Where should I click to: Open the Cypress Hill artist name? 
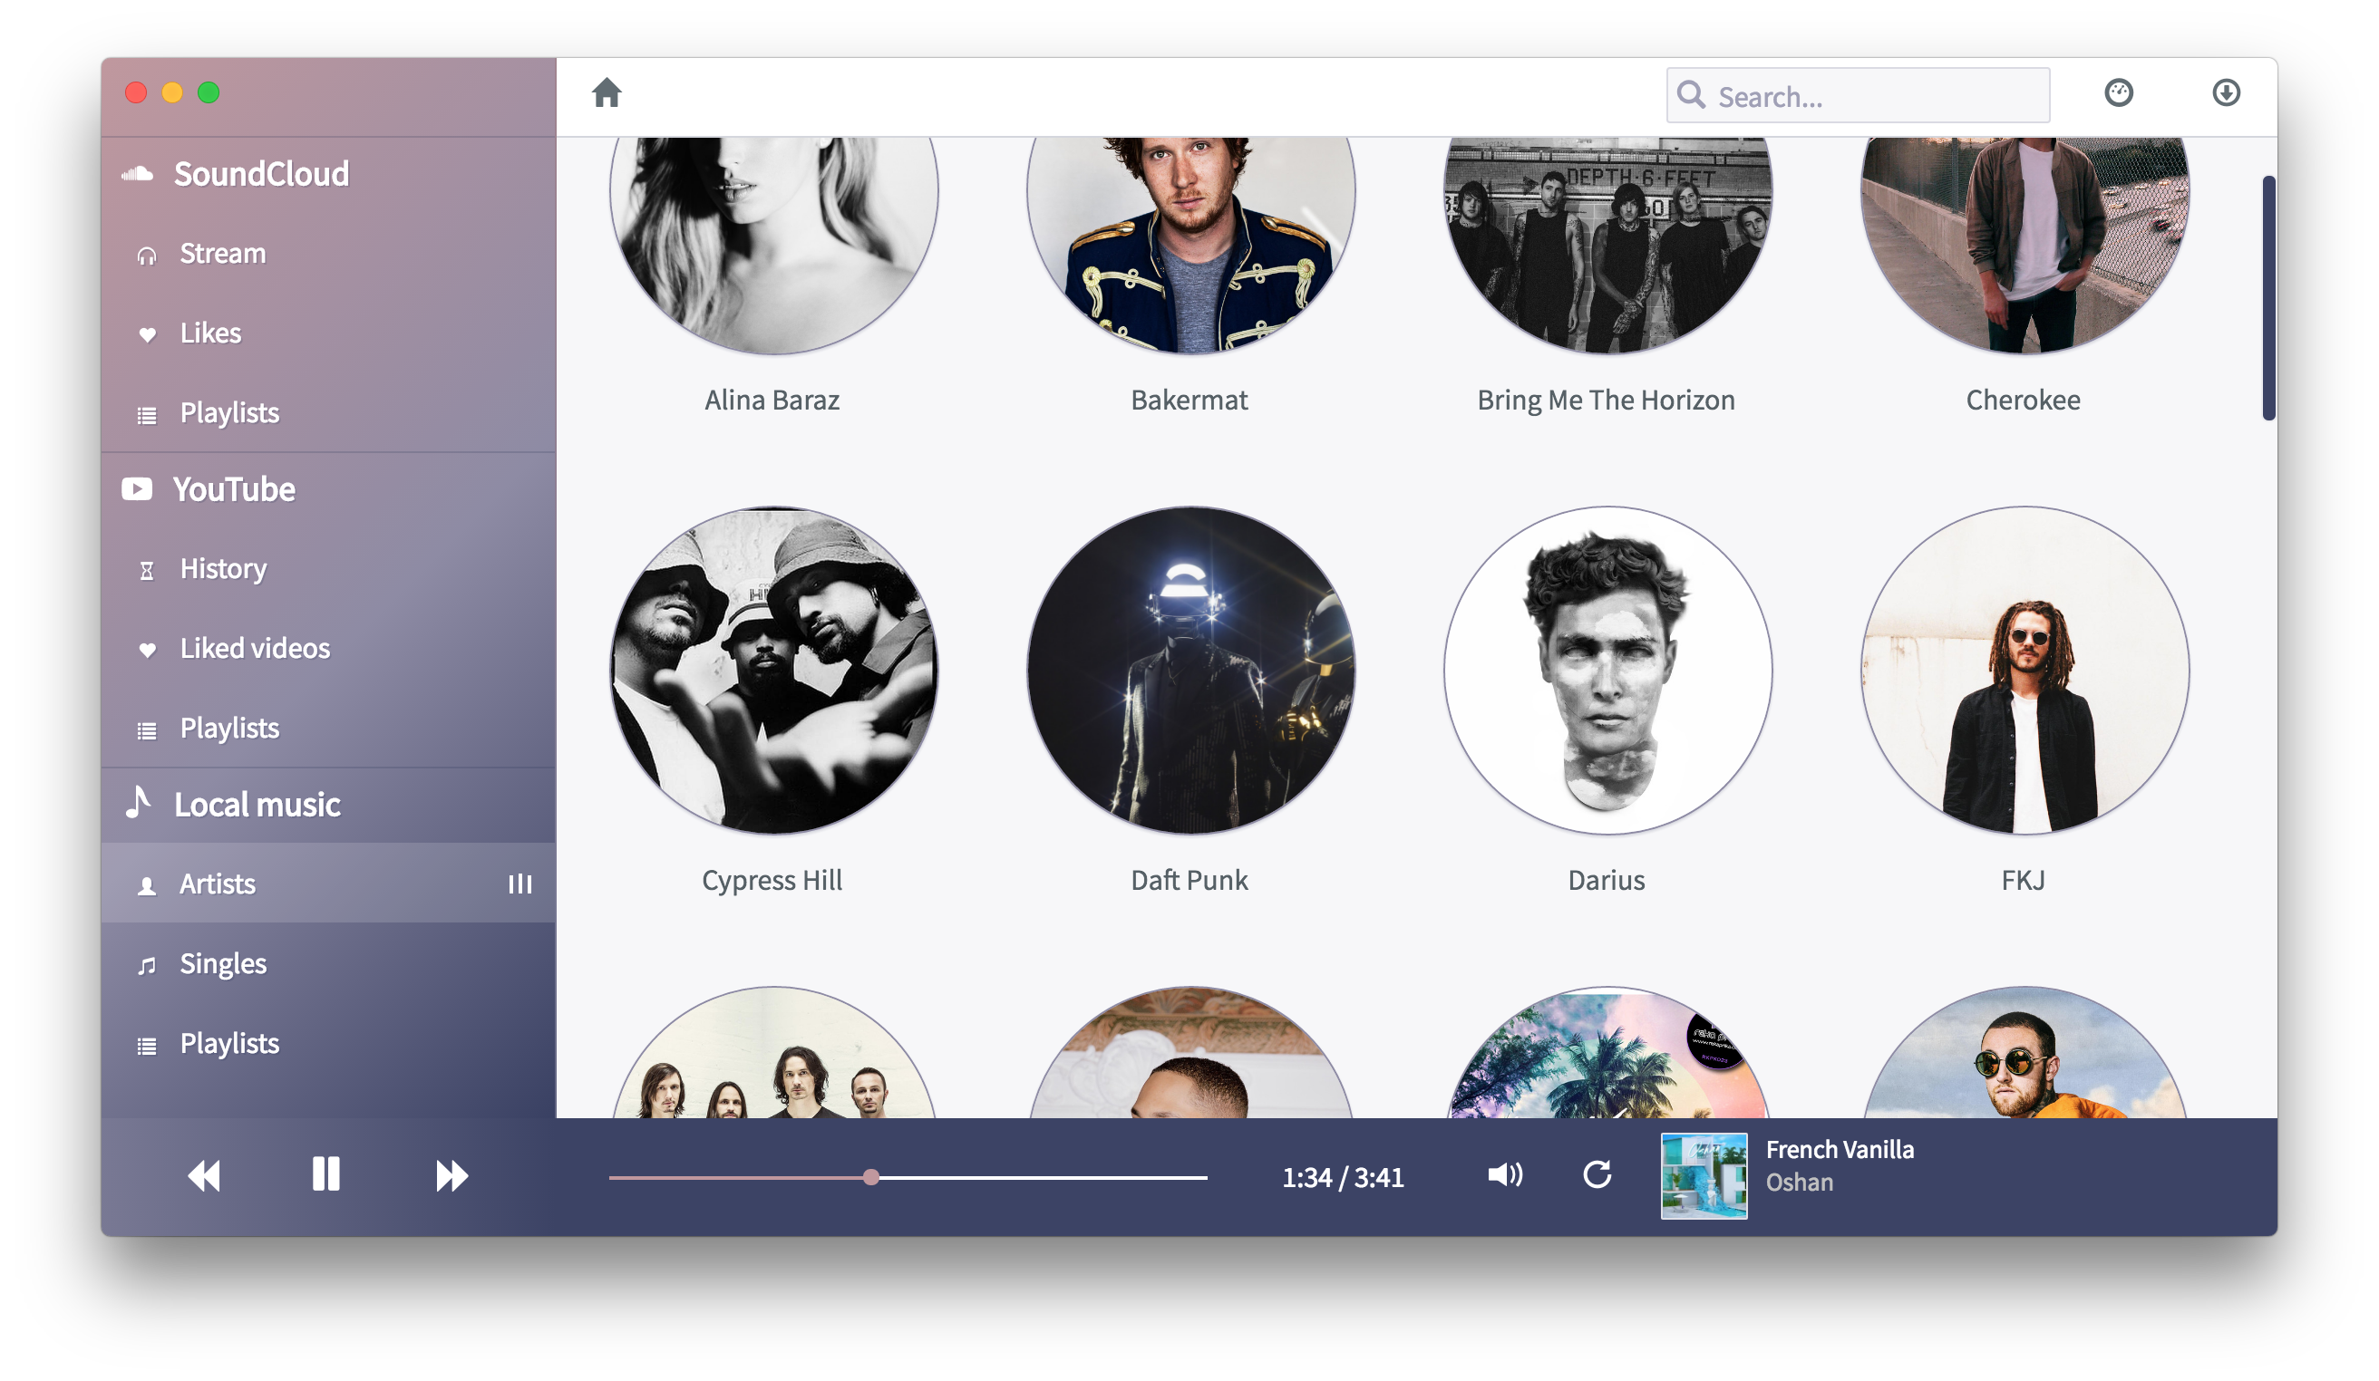click(772, 880)
